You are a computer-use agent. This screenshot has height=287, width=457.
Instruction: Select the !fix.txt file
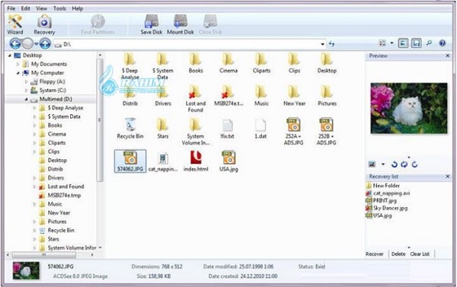click(x=227, y=129)
